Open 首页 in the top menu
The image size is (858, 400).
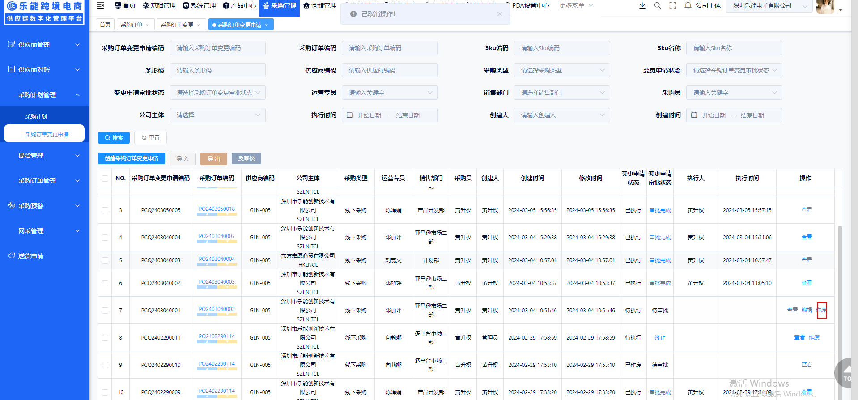[x=125, y=5]
